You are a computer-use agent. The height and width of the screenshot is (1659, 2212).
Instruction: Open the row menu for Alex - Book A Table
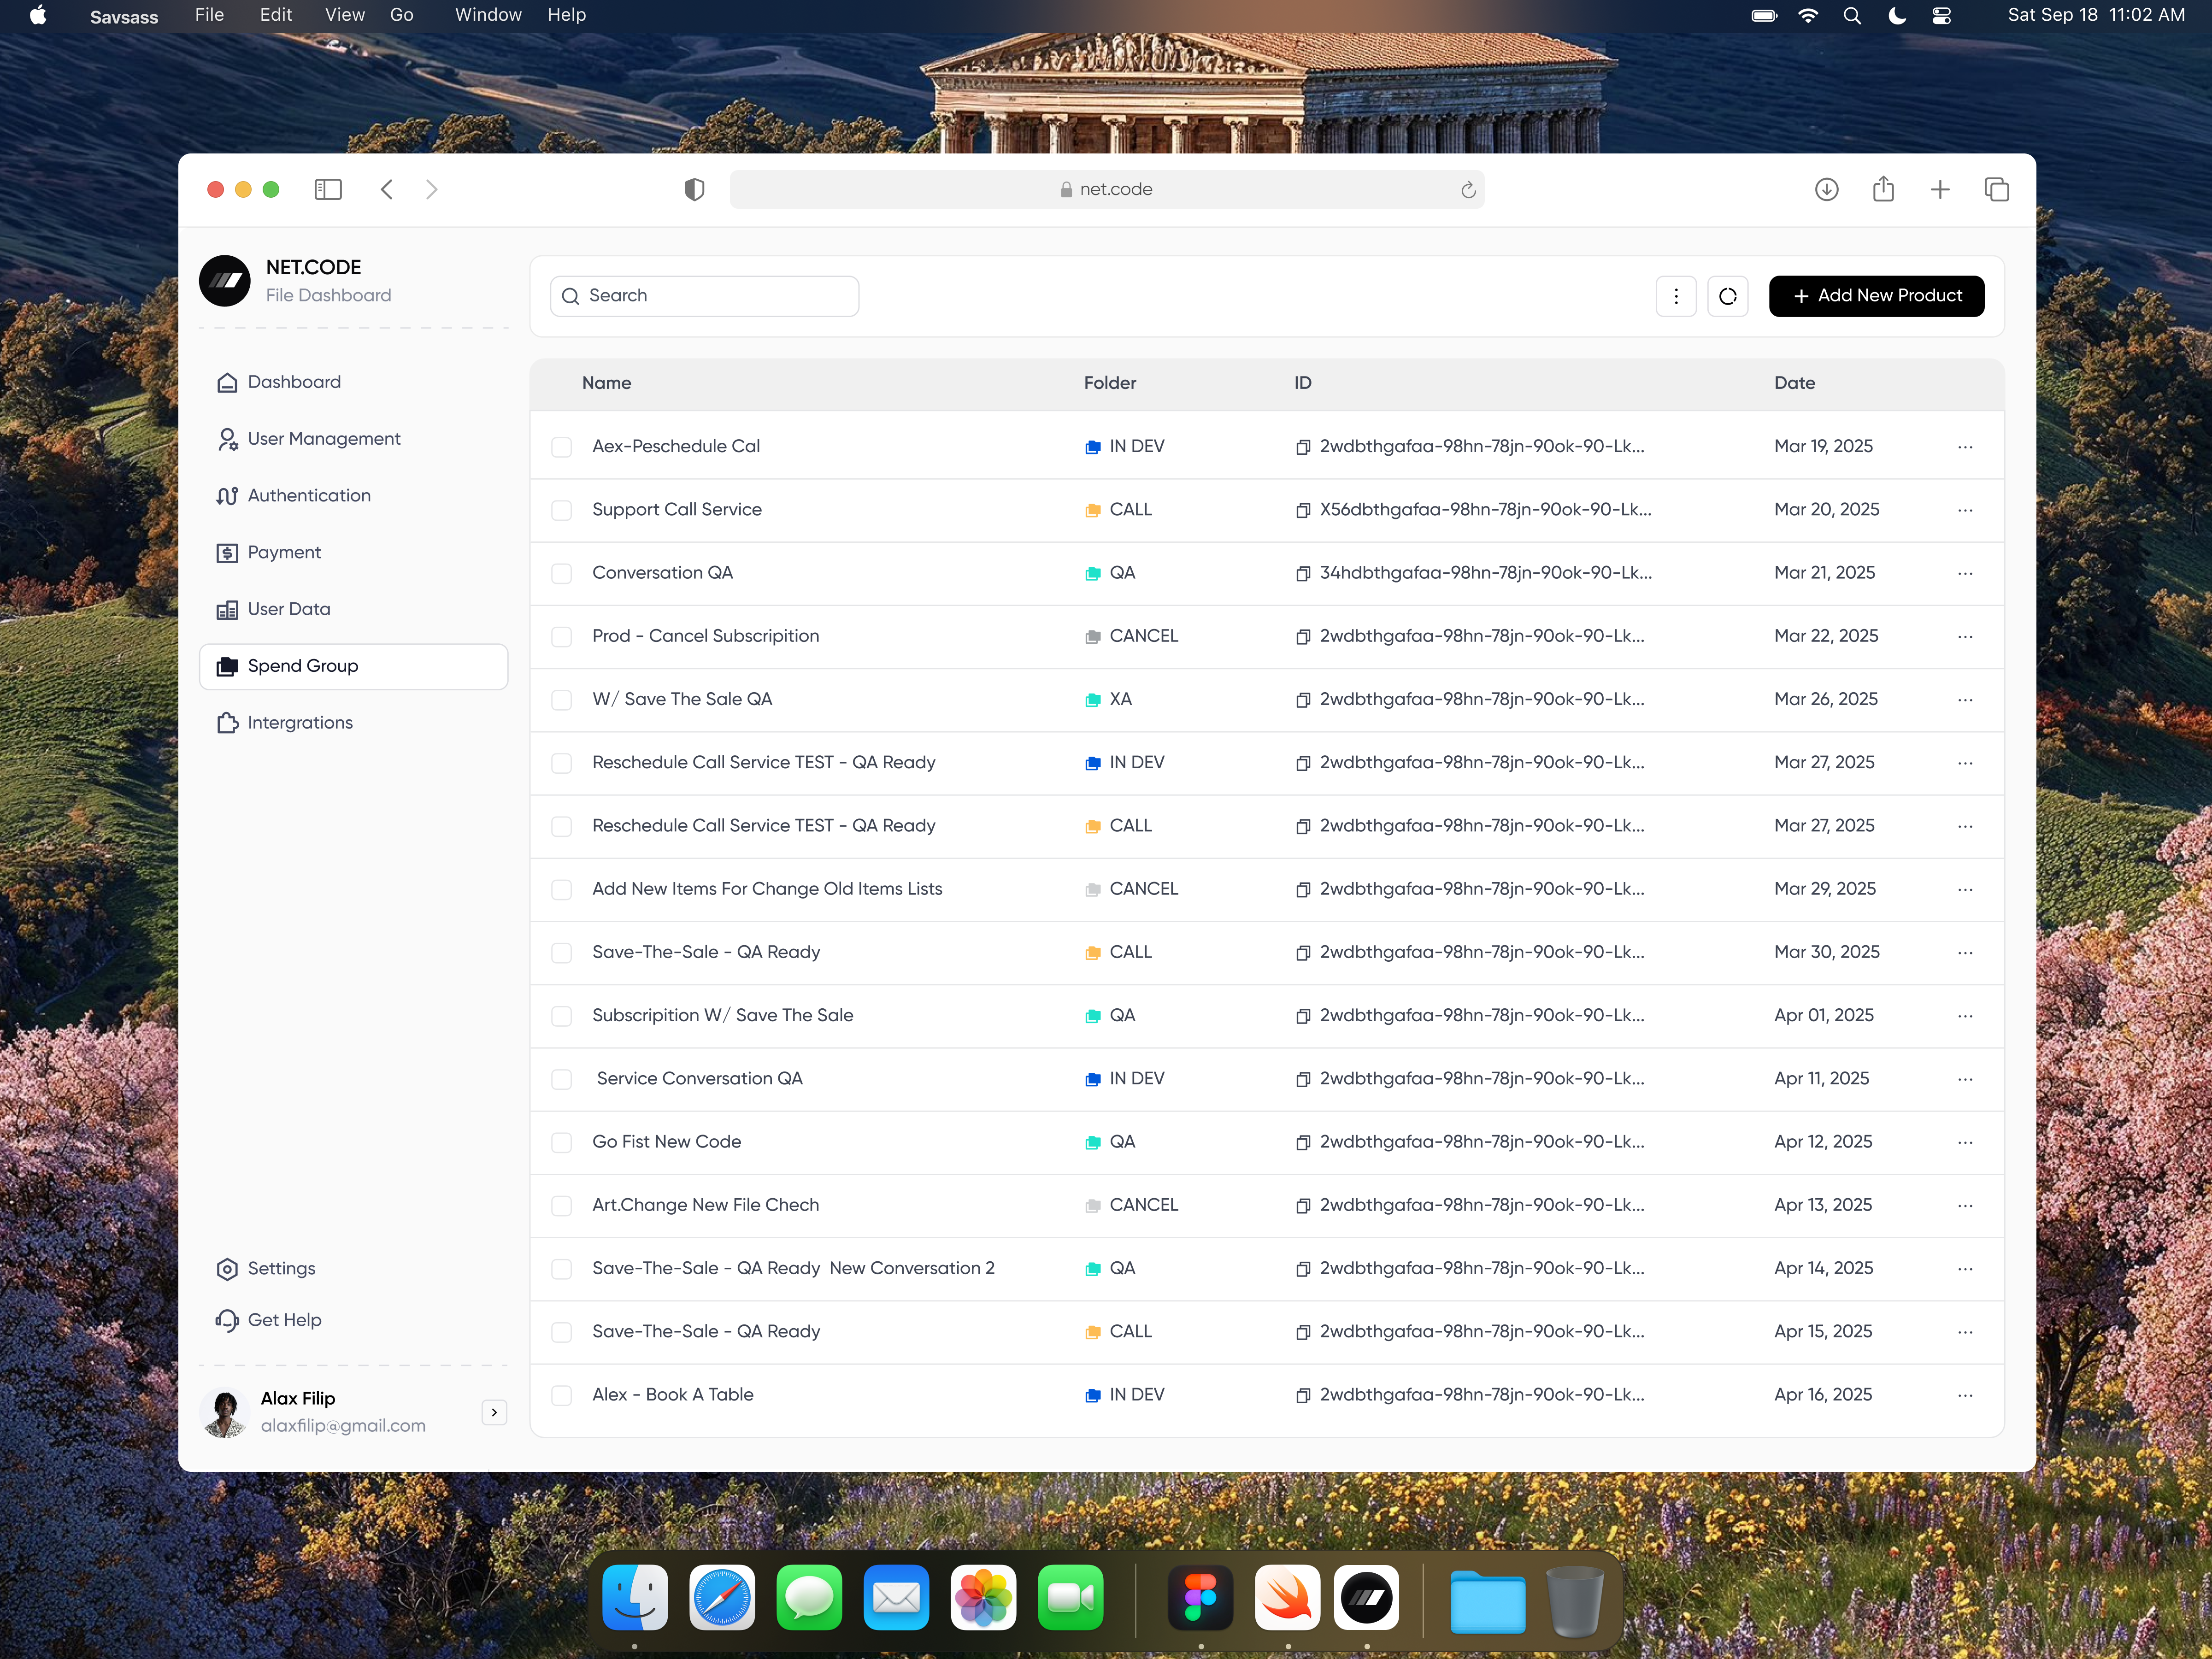(x=1965, y=1395)
